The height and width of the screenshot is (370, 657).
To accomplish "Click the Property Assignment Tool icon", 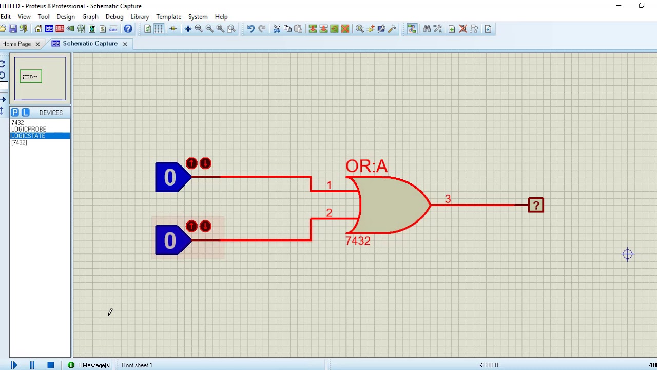I will pyautogui.click(x=438, y=29).
